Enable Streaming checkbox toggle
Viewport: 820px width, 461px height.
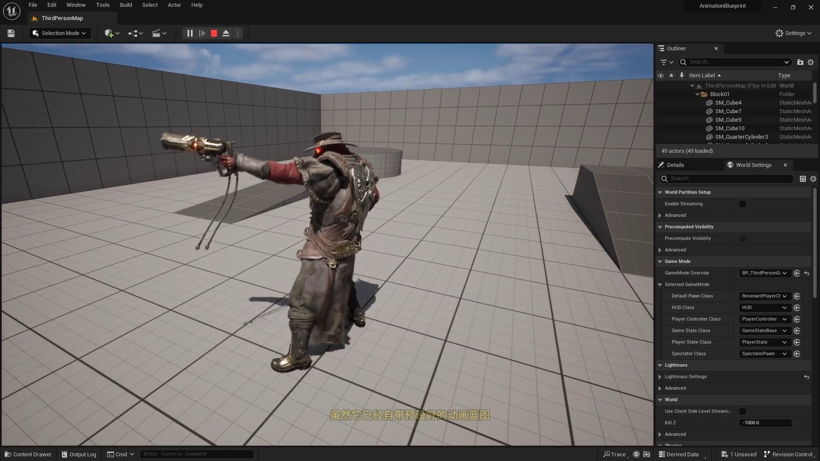743,204
